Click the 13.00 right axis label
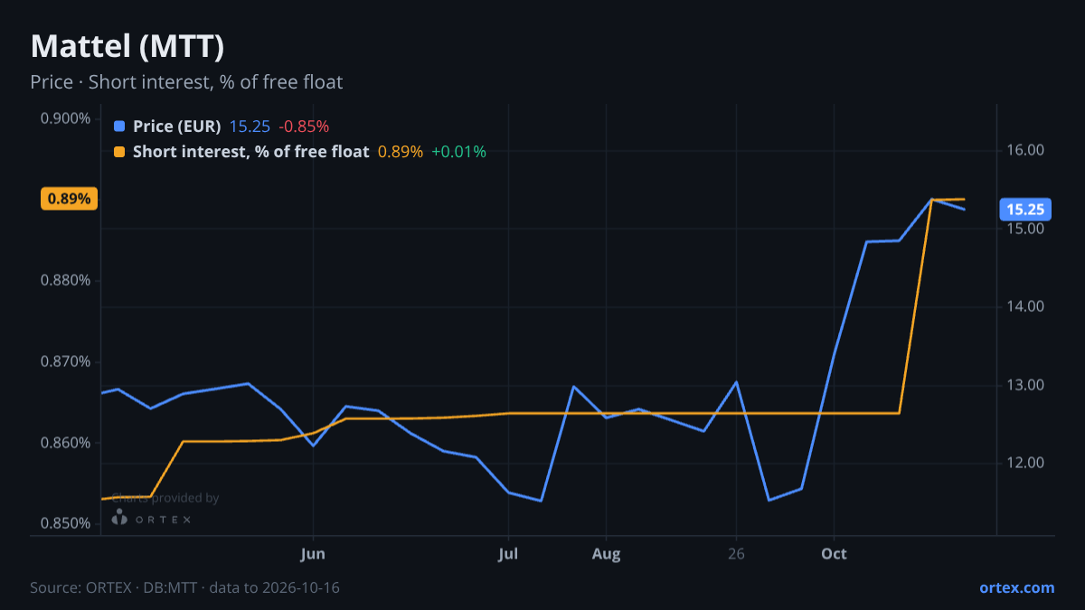Viewport: 1085px width, 610px height. click(x=1025, y=385)
